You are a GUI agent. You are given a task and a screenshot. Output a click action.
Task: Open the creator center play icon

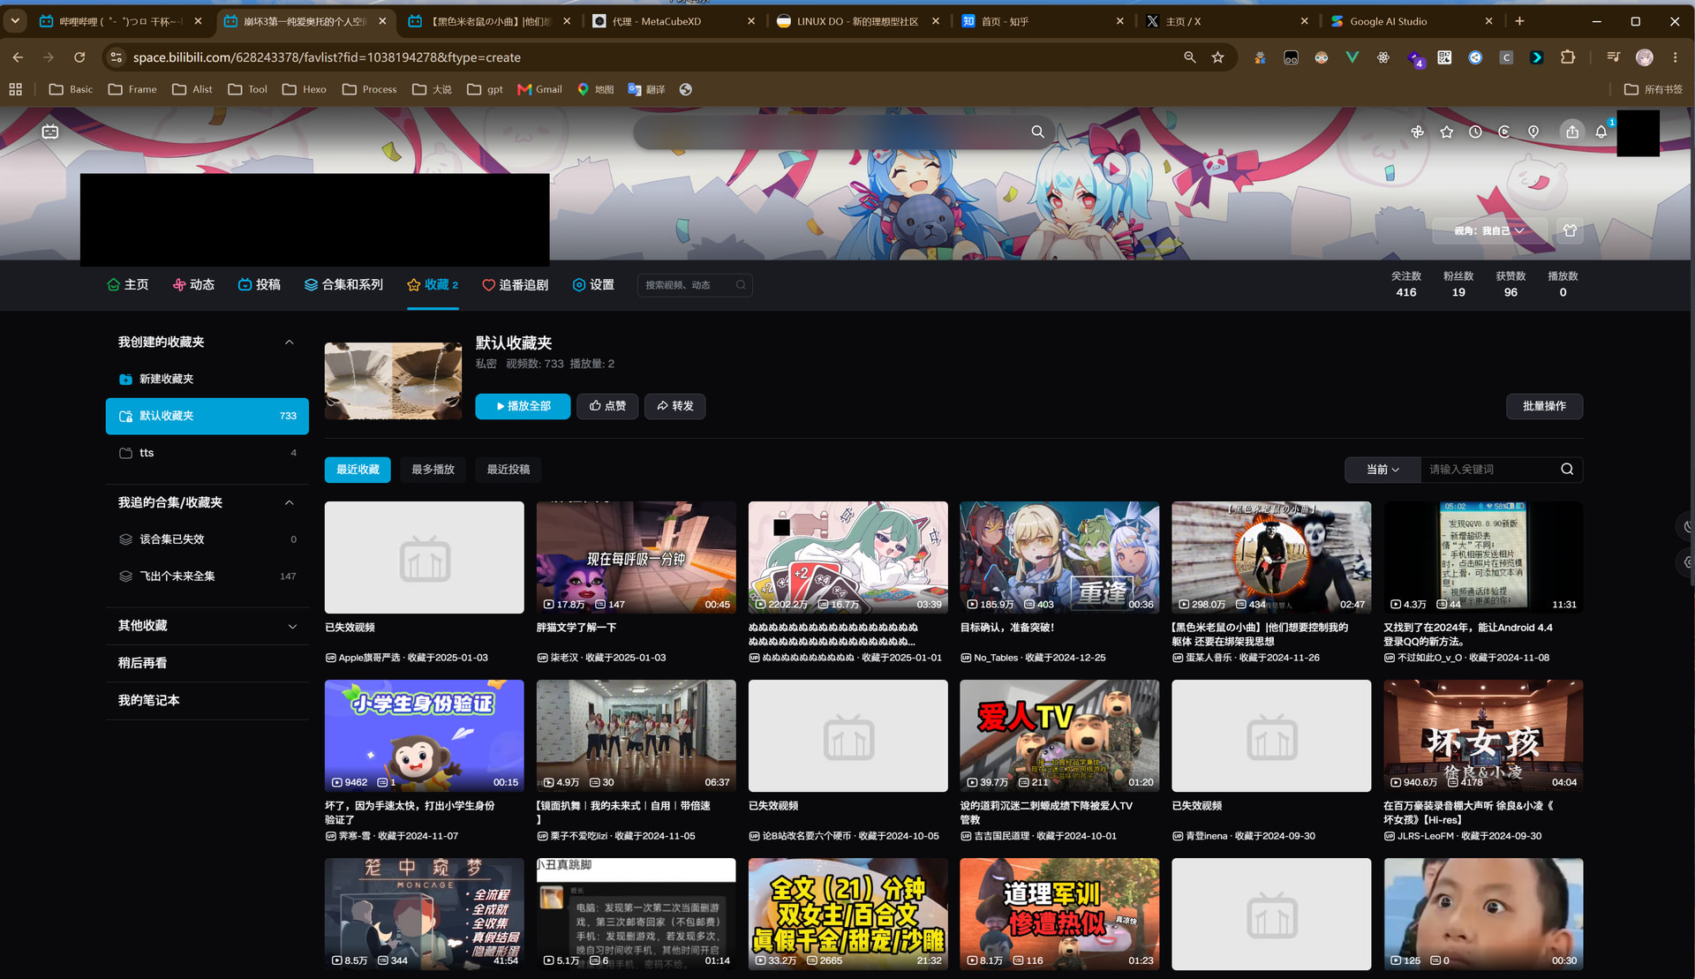pyautogui.click(x=1504, y=132)
